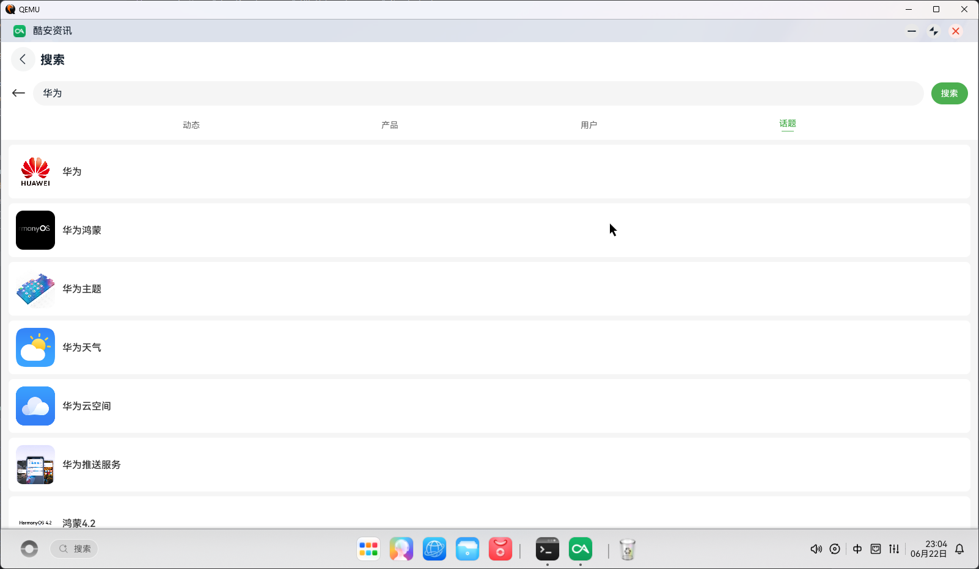Click the taskbar 搜索 search box
The image size is (979, 569).
(x=74, y=549)
